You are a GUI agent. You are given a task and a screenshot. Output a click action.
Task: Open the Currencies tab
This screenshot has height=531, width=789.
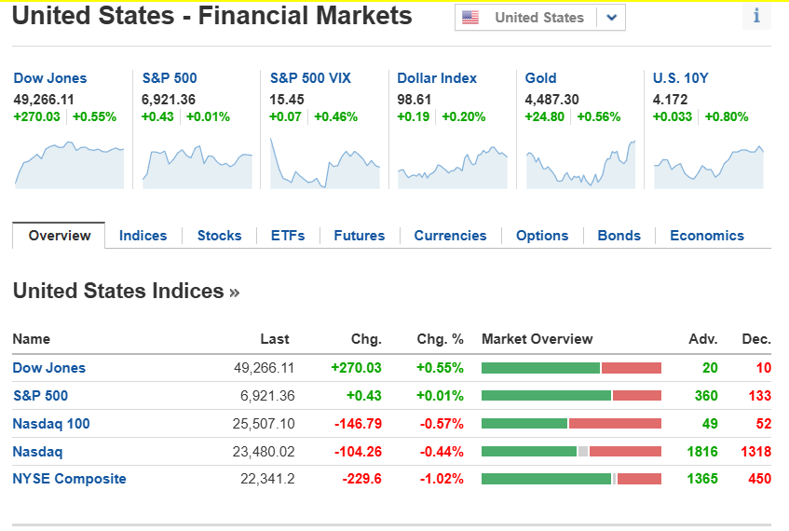(x=450, y=236)
